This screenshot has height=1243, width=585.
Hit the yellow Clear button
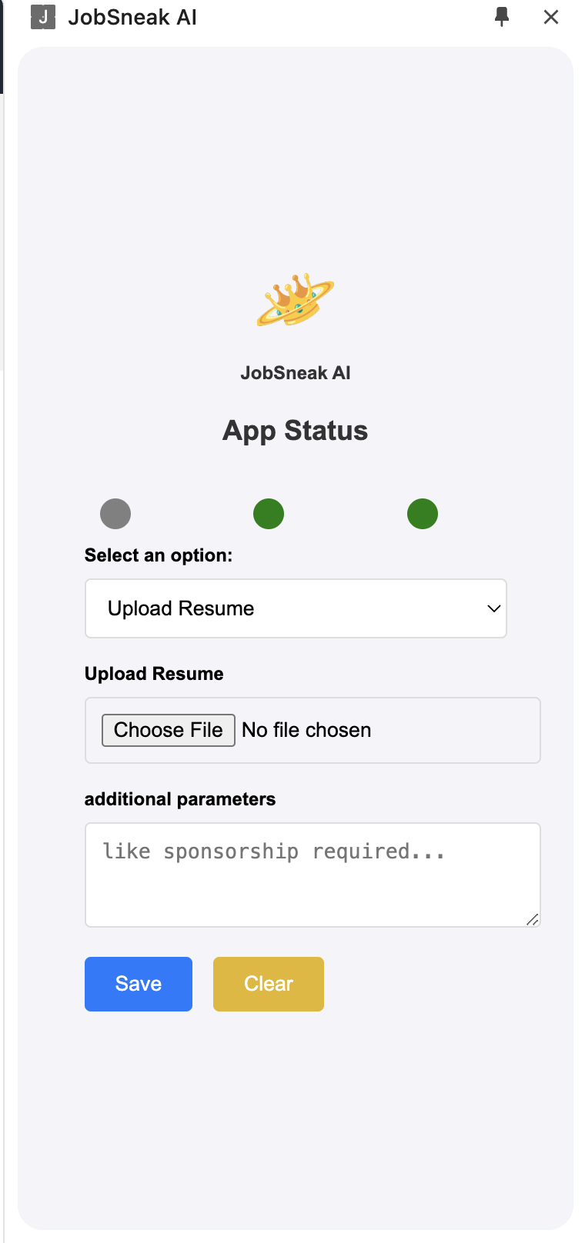269,984
